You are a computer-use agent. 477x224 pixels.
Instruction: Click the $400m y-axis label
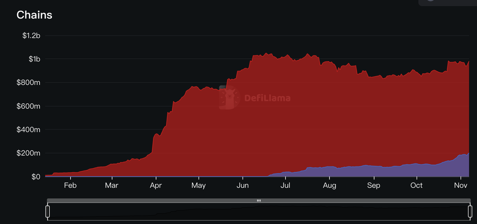pos(28,130)
